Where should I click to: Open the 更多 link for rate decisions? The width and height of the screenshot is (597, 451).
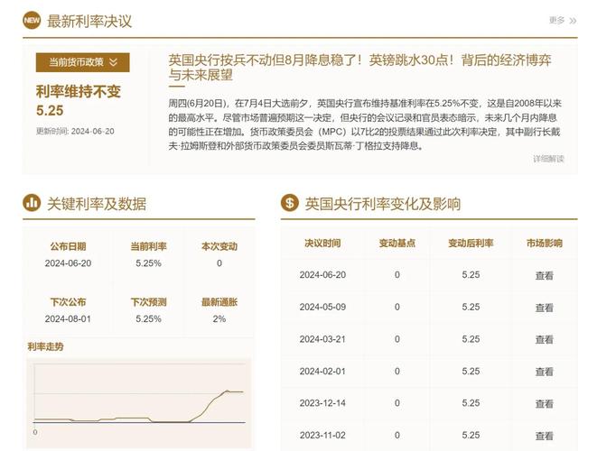click(556, 21)
